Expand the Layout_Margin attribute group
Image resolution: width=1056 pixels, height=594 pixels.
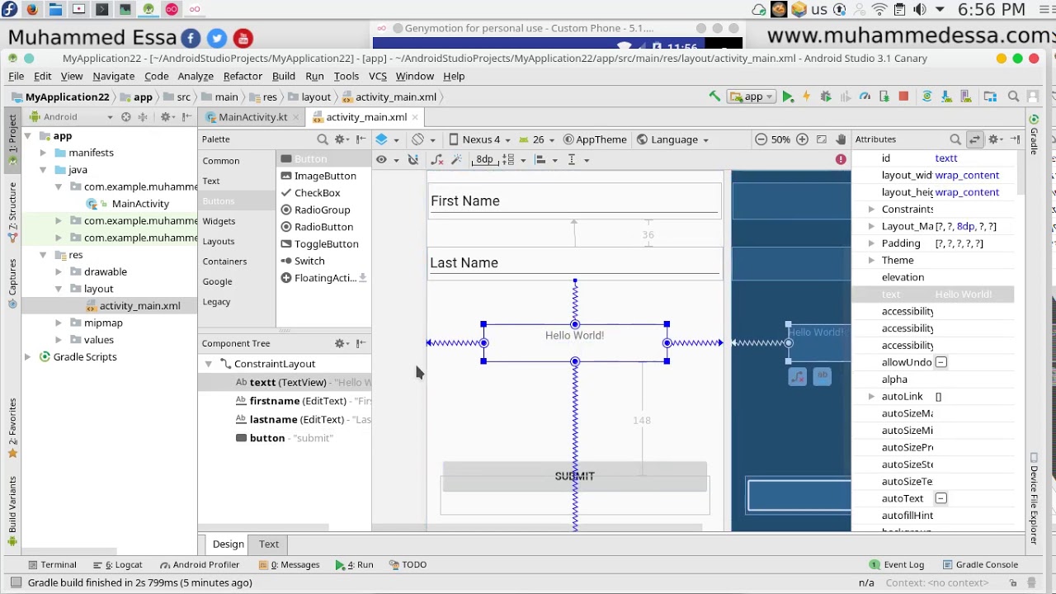coord(871,226)
